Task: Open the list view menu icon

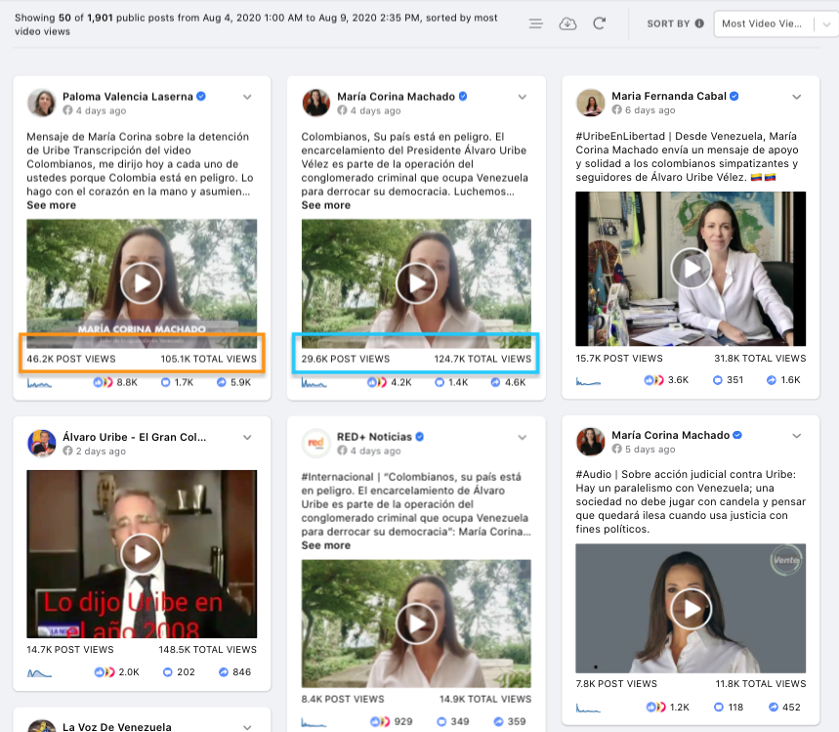Action: click(x=535, y=23)
